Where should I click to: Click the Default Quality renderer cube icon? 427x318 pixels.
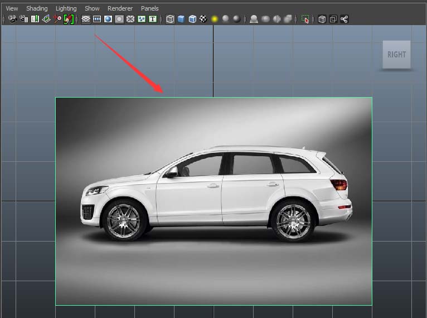(322, 19)
